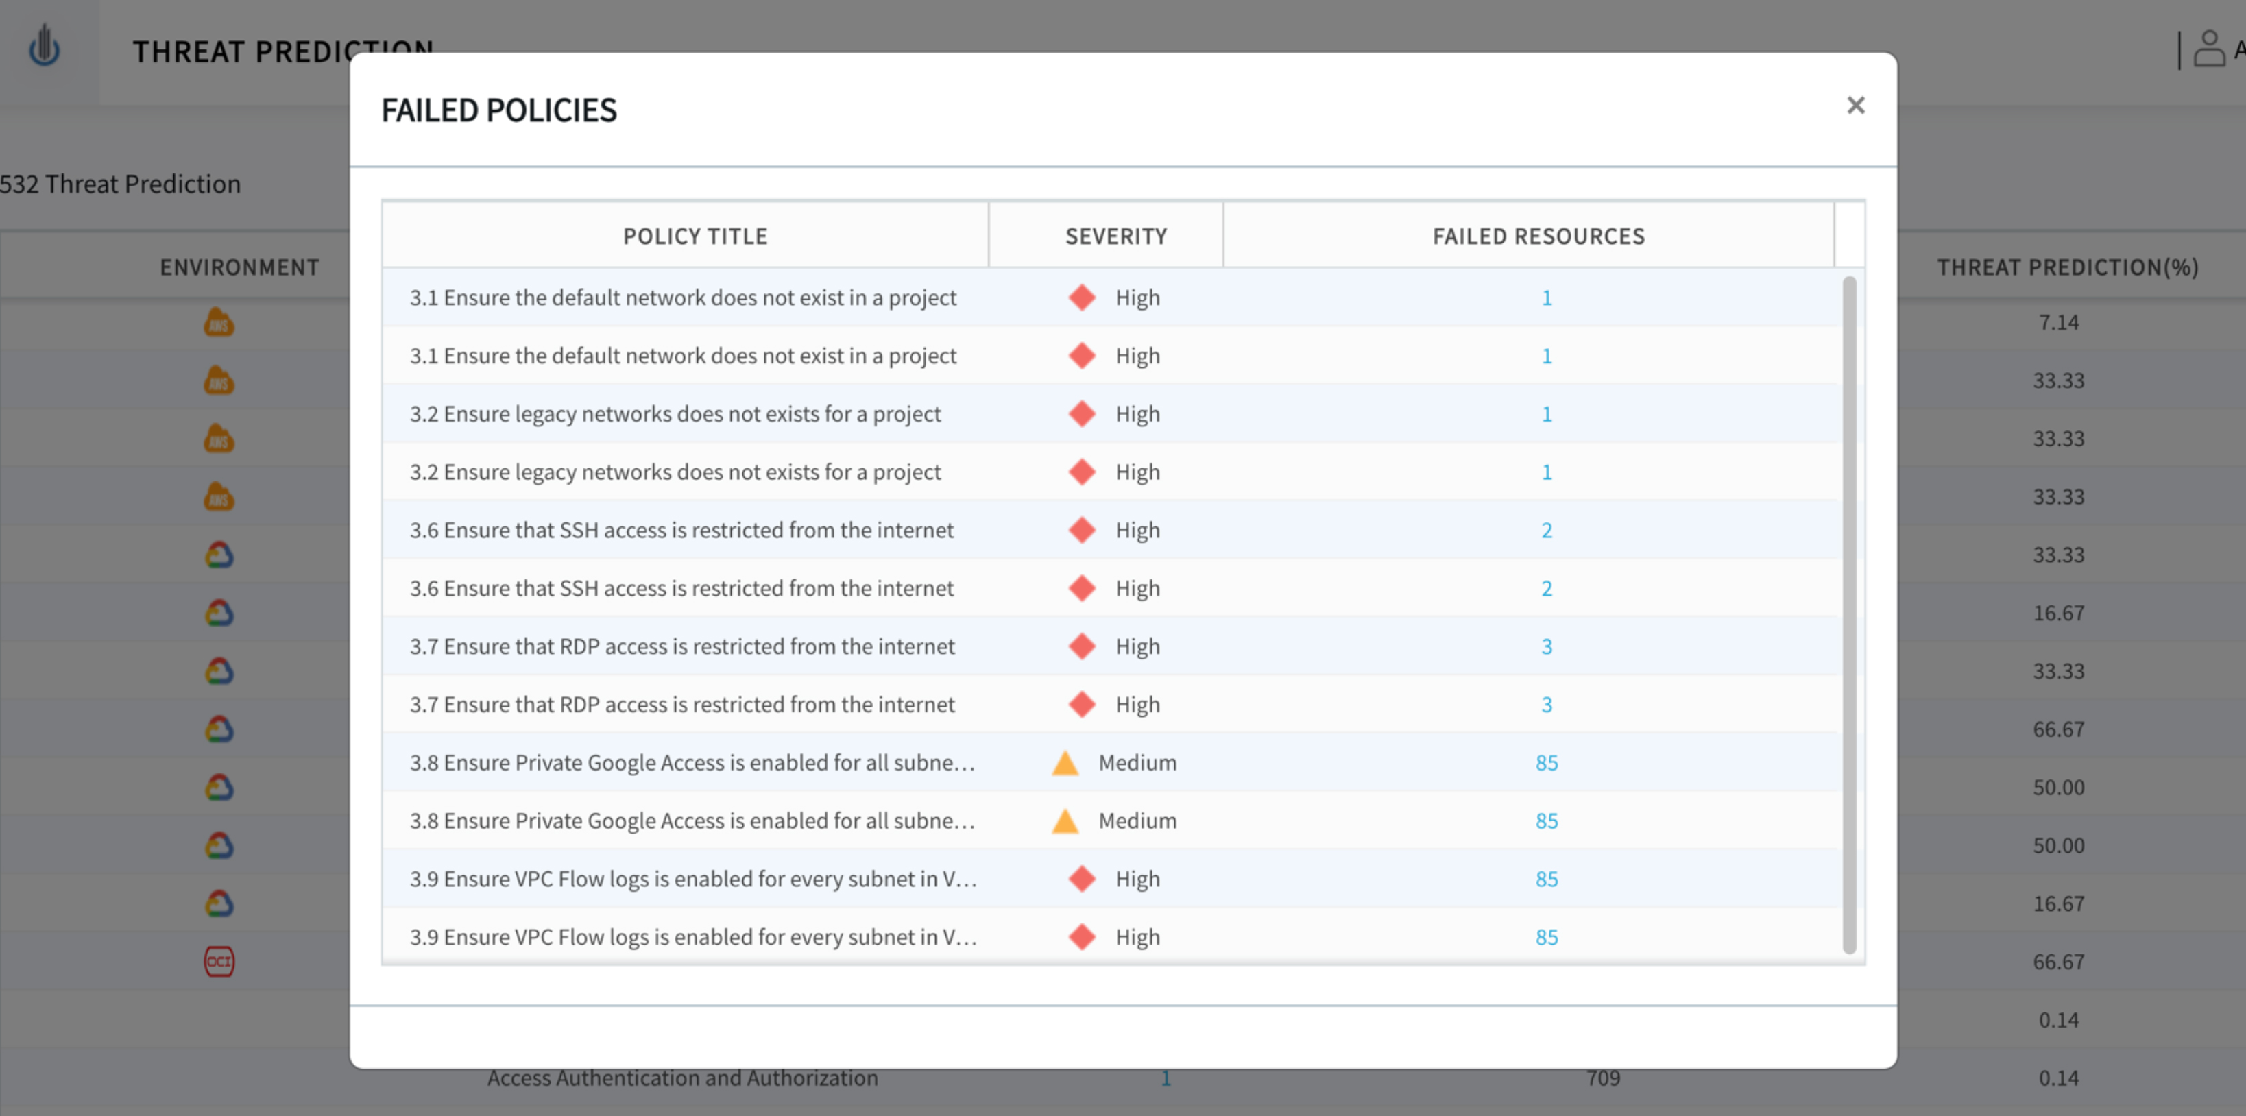Select first '3.9 Ensure VPC Flow logs' title

693,880
